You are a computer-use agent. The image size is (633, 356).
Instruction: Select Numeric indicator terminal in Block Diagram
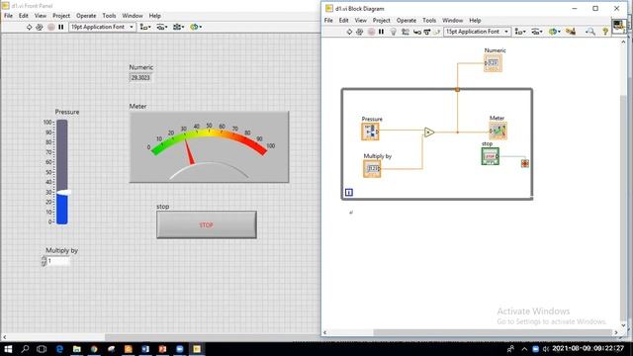(493, 63)
